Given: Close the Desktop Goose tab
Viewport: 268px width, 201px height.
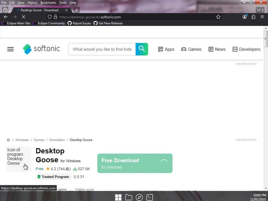Looking at the screenshot, I should [x=66, y=10].
